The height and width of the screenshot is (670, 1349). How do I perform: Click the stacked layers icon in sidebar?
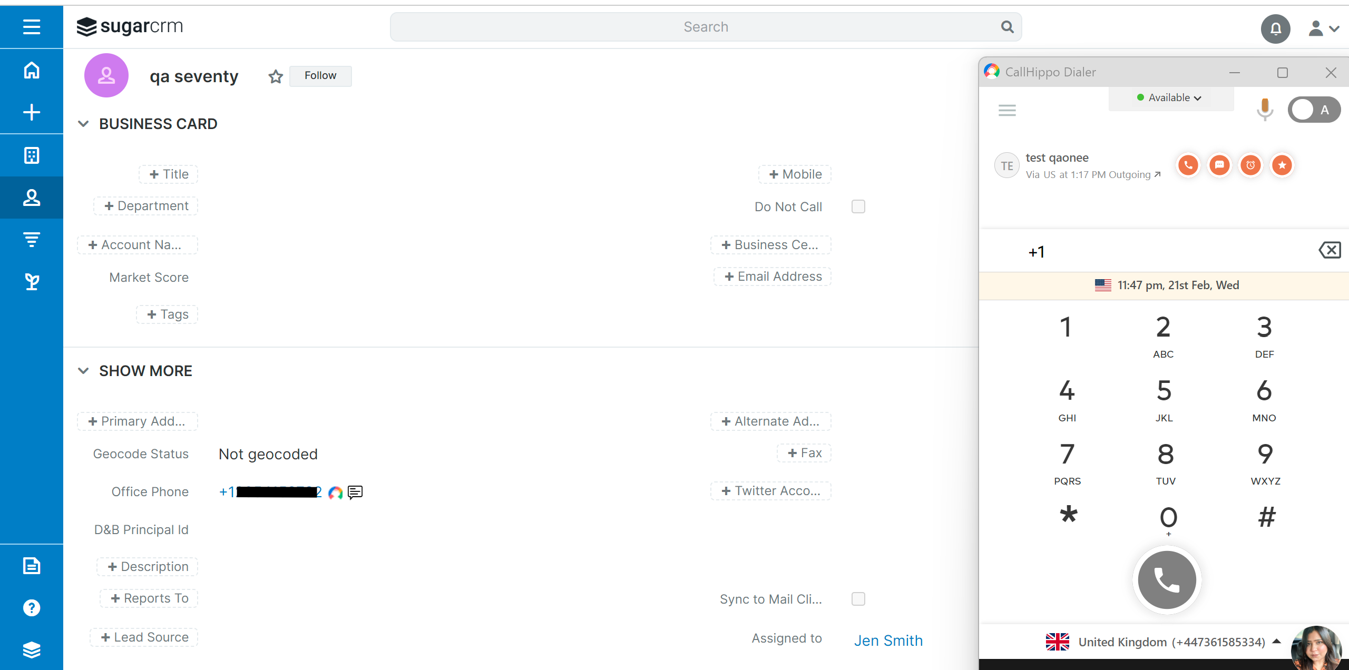[32, 650]
